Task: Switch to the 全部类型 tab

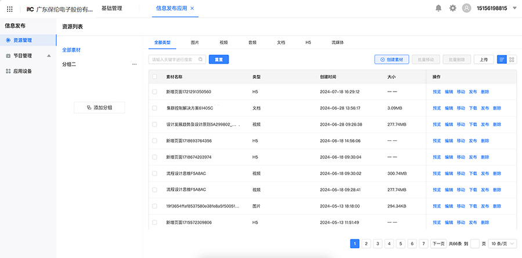Action: (x=162, y=42)
